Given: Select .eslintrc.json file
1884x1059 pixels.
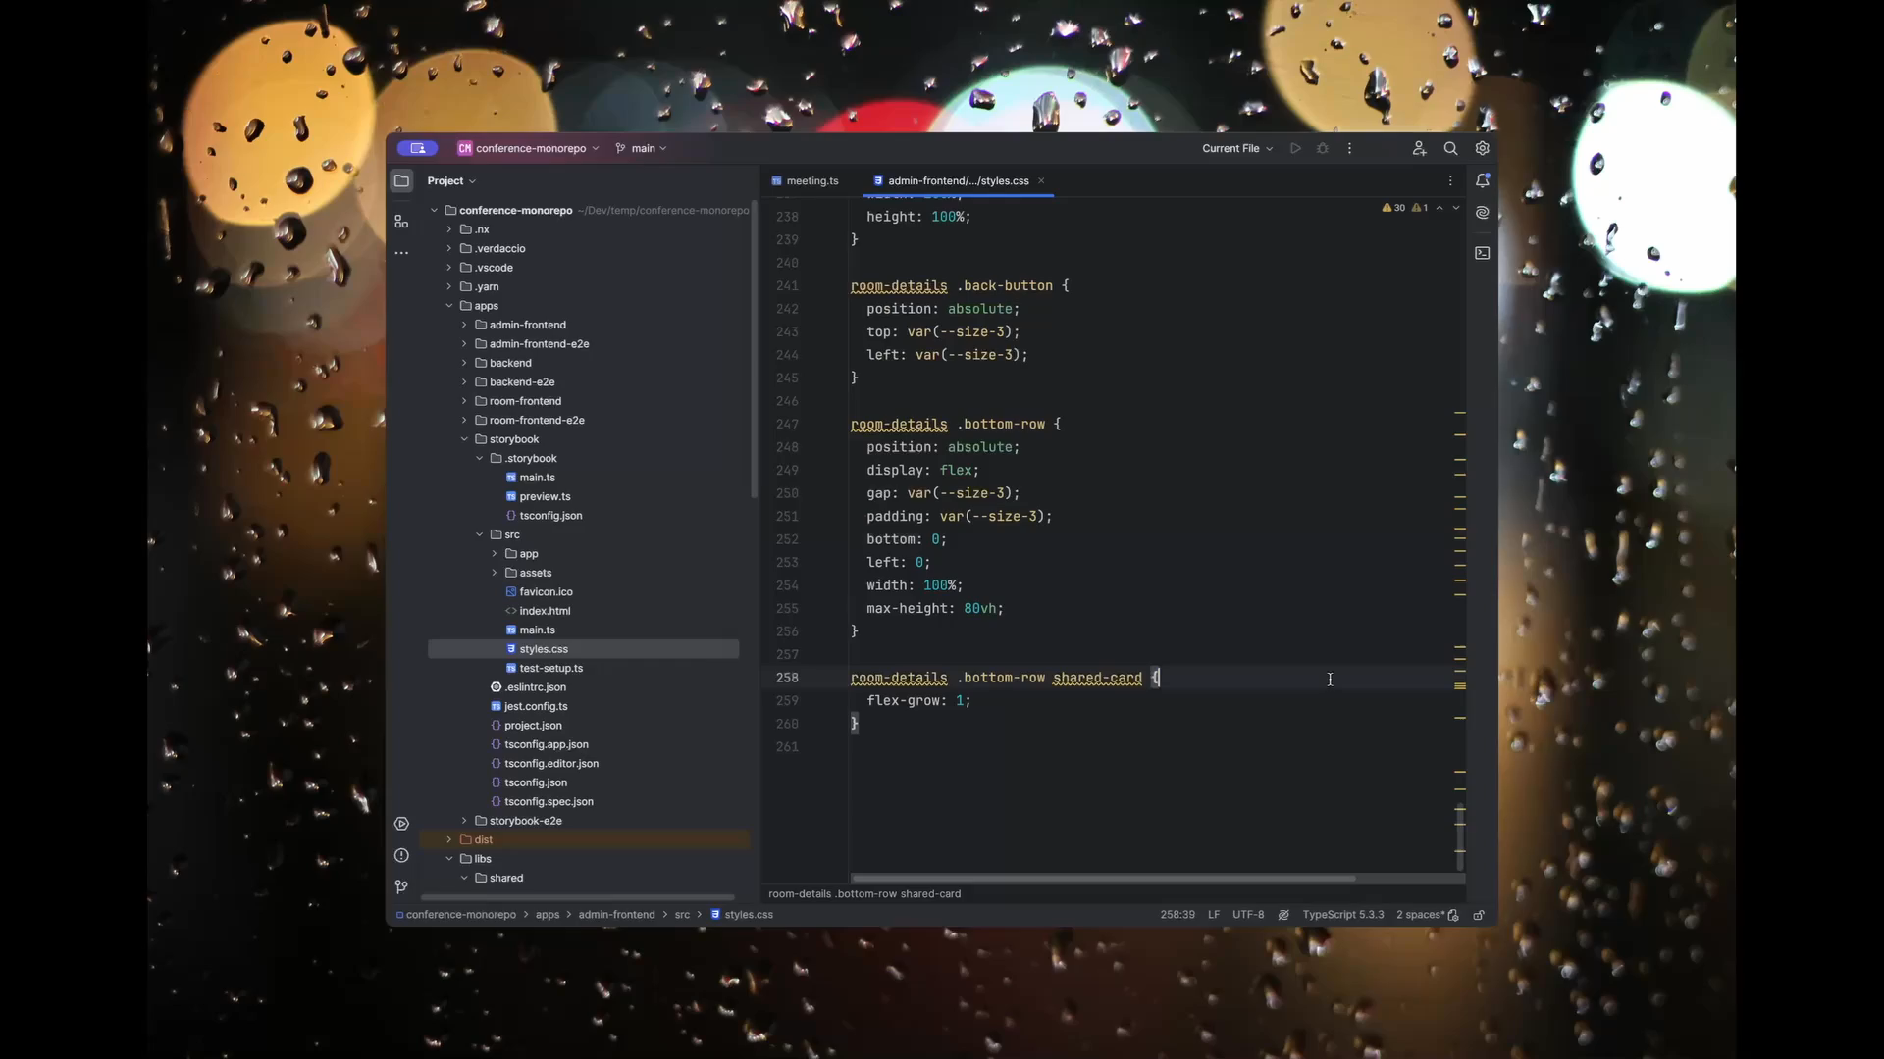Looking at the screenshot, I should pos(528,687).
